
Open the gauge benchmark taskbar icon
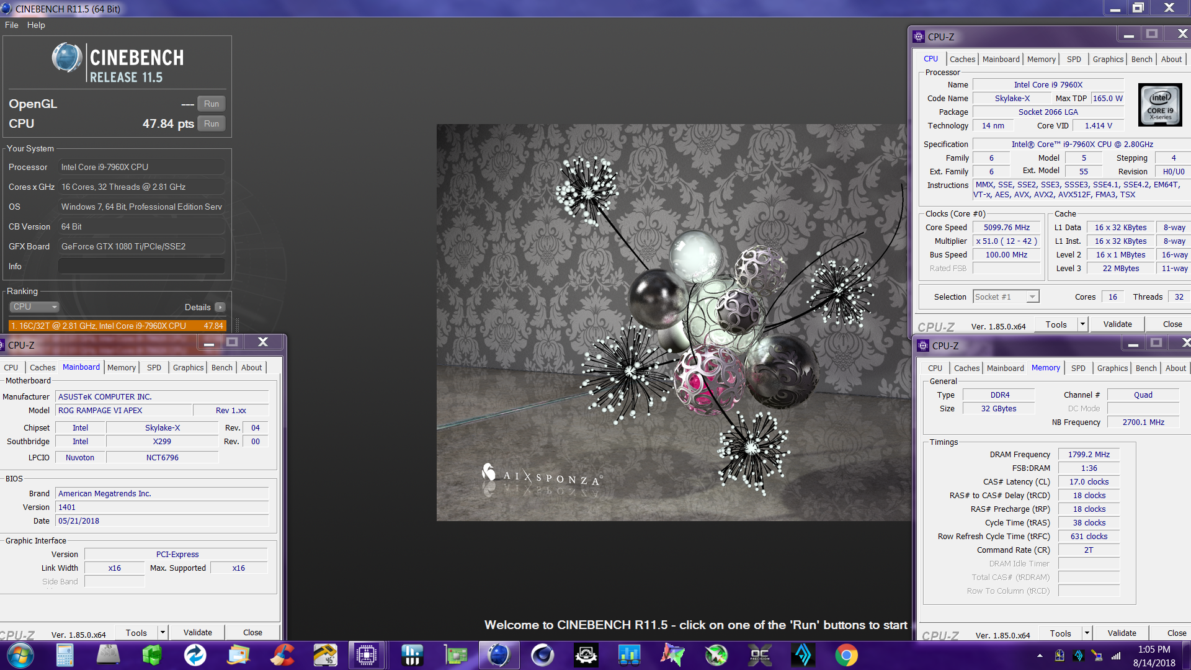tap(586, 655)
